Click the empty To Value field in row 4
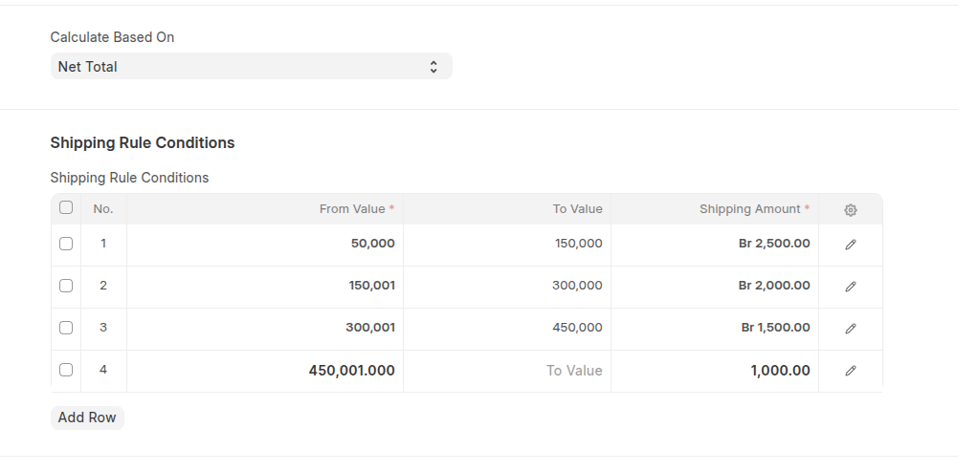978x471 pixels. coord(507,371)
